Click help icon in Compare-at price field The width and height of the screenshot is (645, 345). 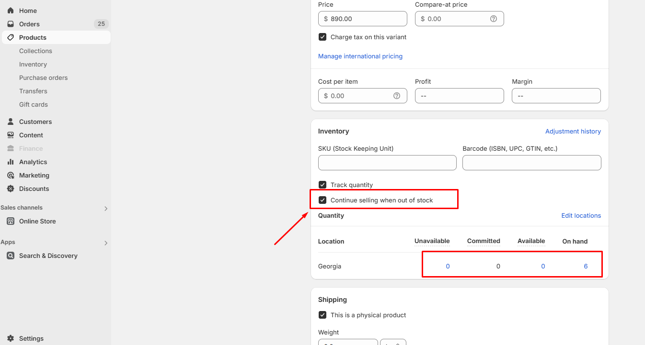493,19
